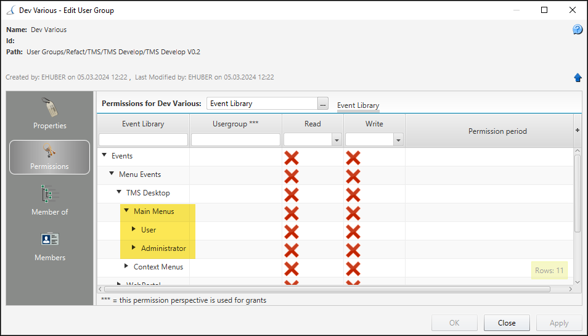Toggle Write permission for Context Menus

353,269
